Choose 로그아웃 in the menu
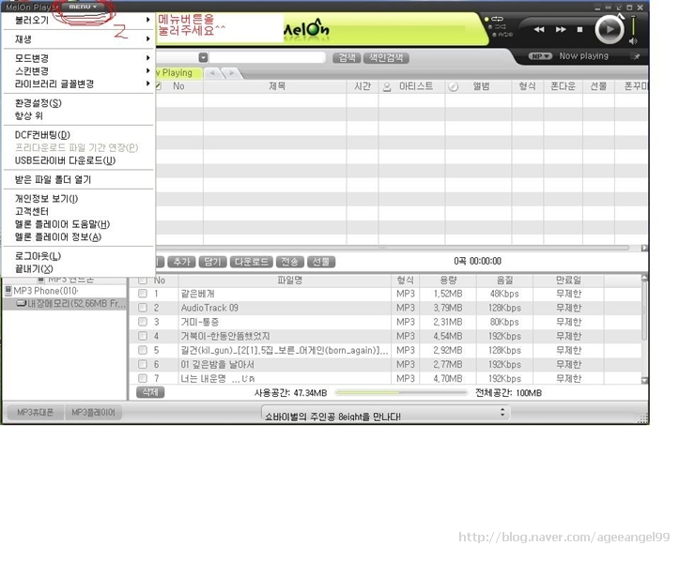The width and height of the screenshot is (695, 561). pos(39,256)
